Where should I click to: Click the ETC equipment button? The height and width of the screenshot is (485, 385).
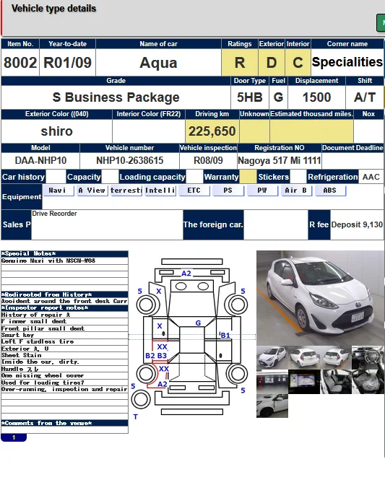click(x=194, y=191)
